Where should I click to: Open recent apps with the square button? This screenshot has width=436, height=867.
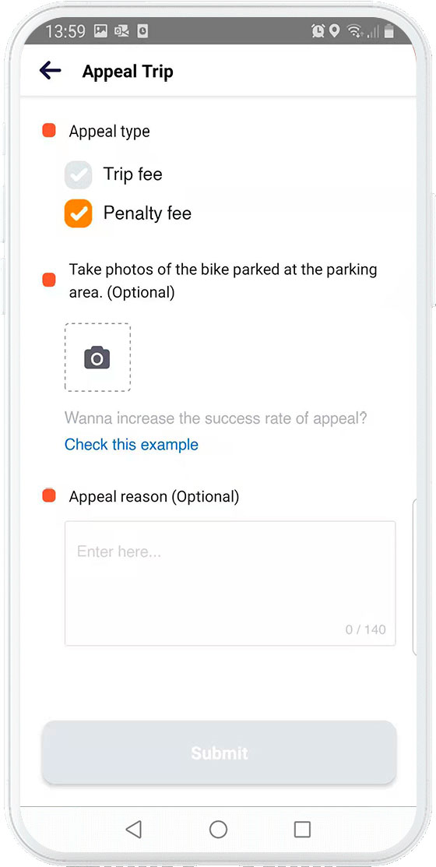[302, 829]
